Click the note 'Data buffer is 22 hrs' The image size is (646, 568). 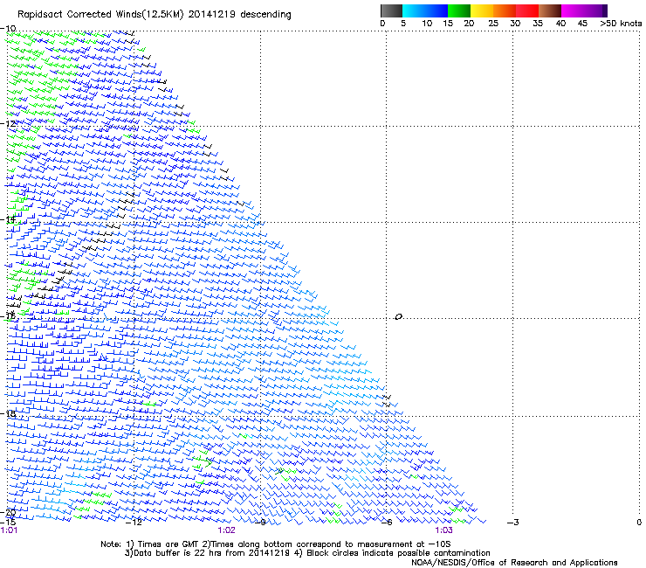coord(172,553)
